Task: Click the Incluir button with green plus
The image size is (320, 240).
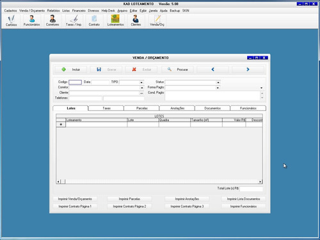Action: [x=71, y=70]
